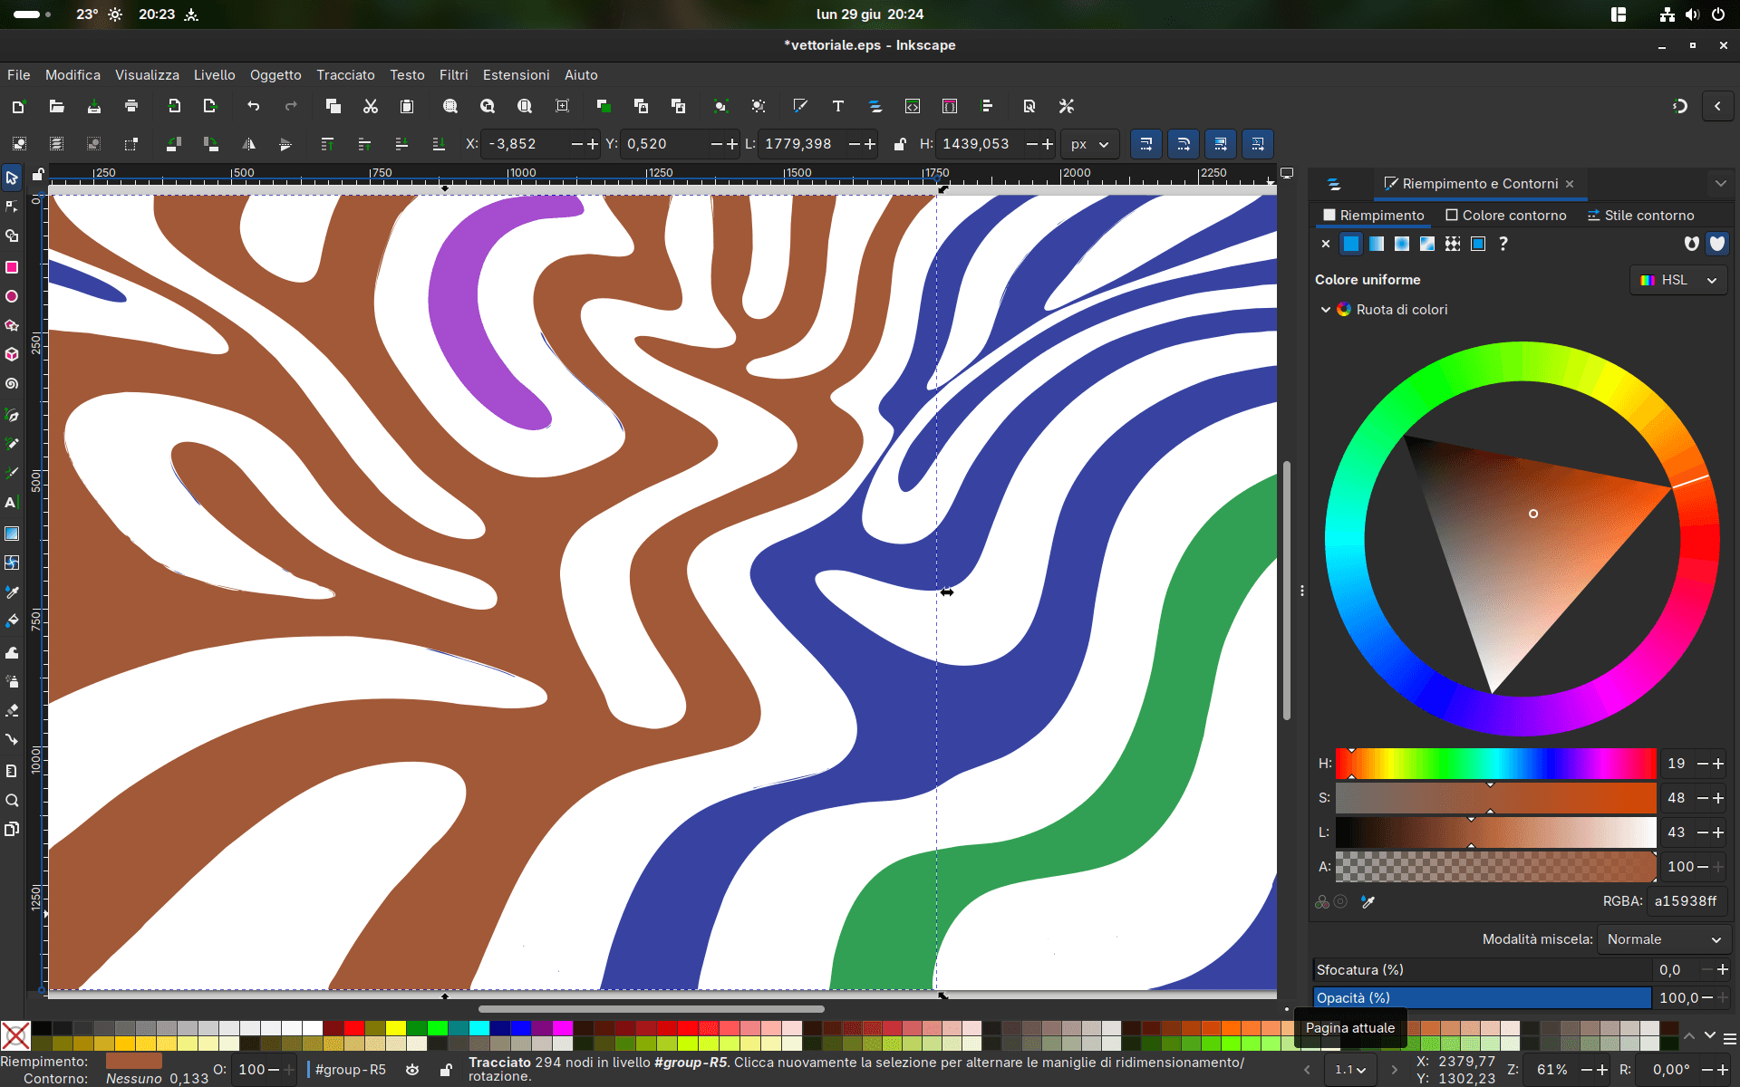
Task: Select the Node editing tool
Action: click(12, 207)
